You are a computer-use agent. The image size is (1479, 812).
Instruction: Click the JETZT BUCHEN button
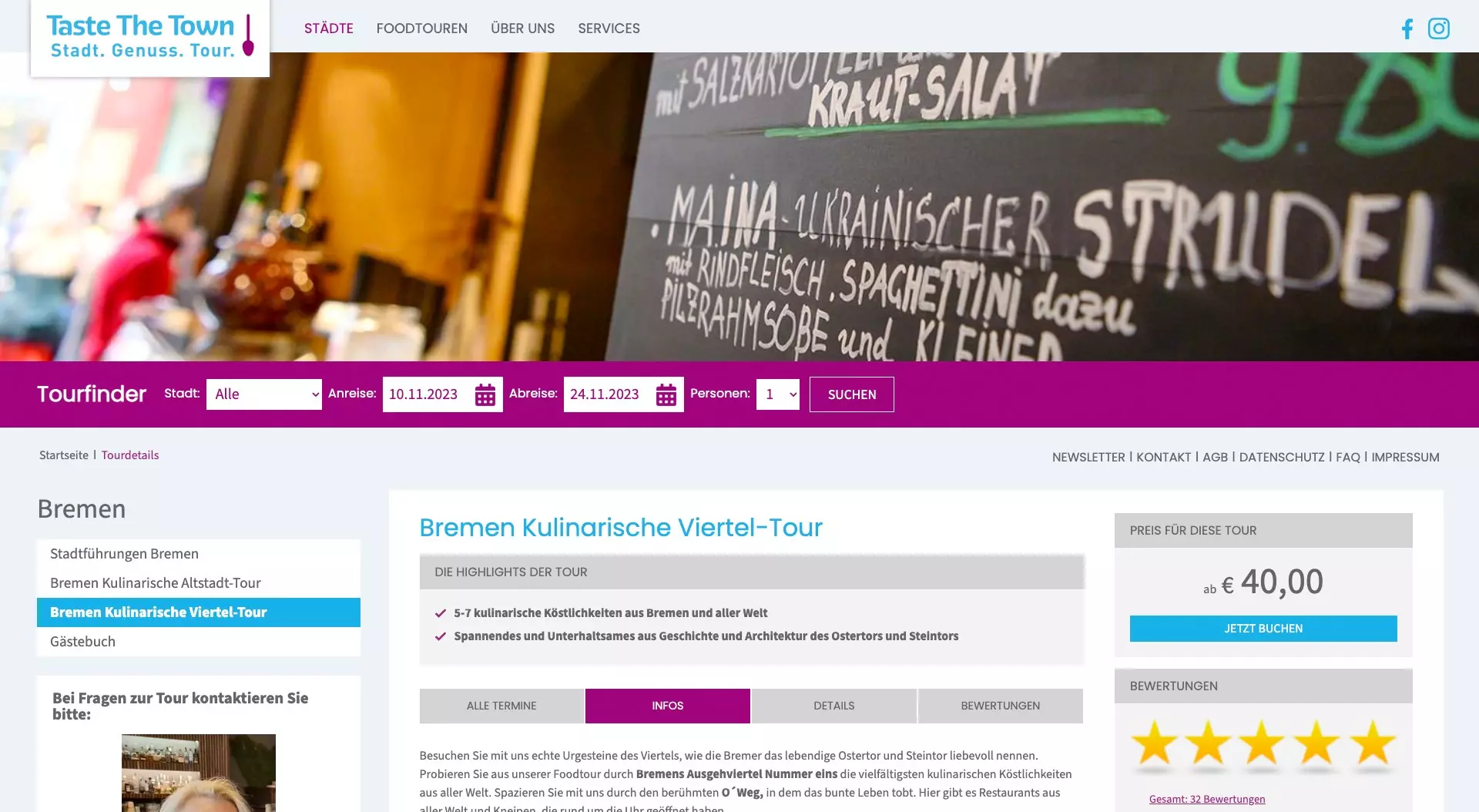point(1263,629)
